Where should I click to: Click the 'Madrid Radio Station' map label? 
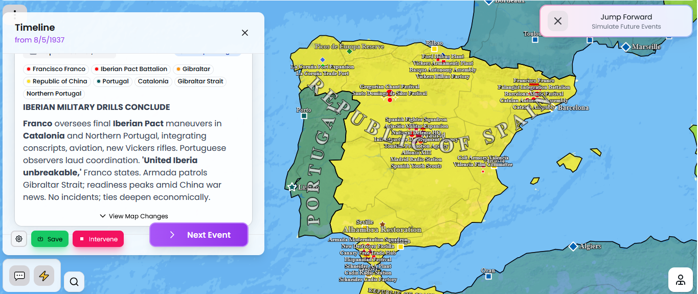(x=416, y=159)
